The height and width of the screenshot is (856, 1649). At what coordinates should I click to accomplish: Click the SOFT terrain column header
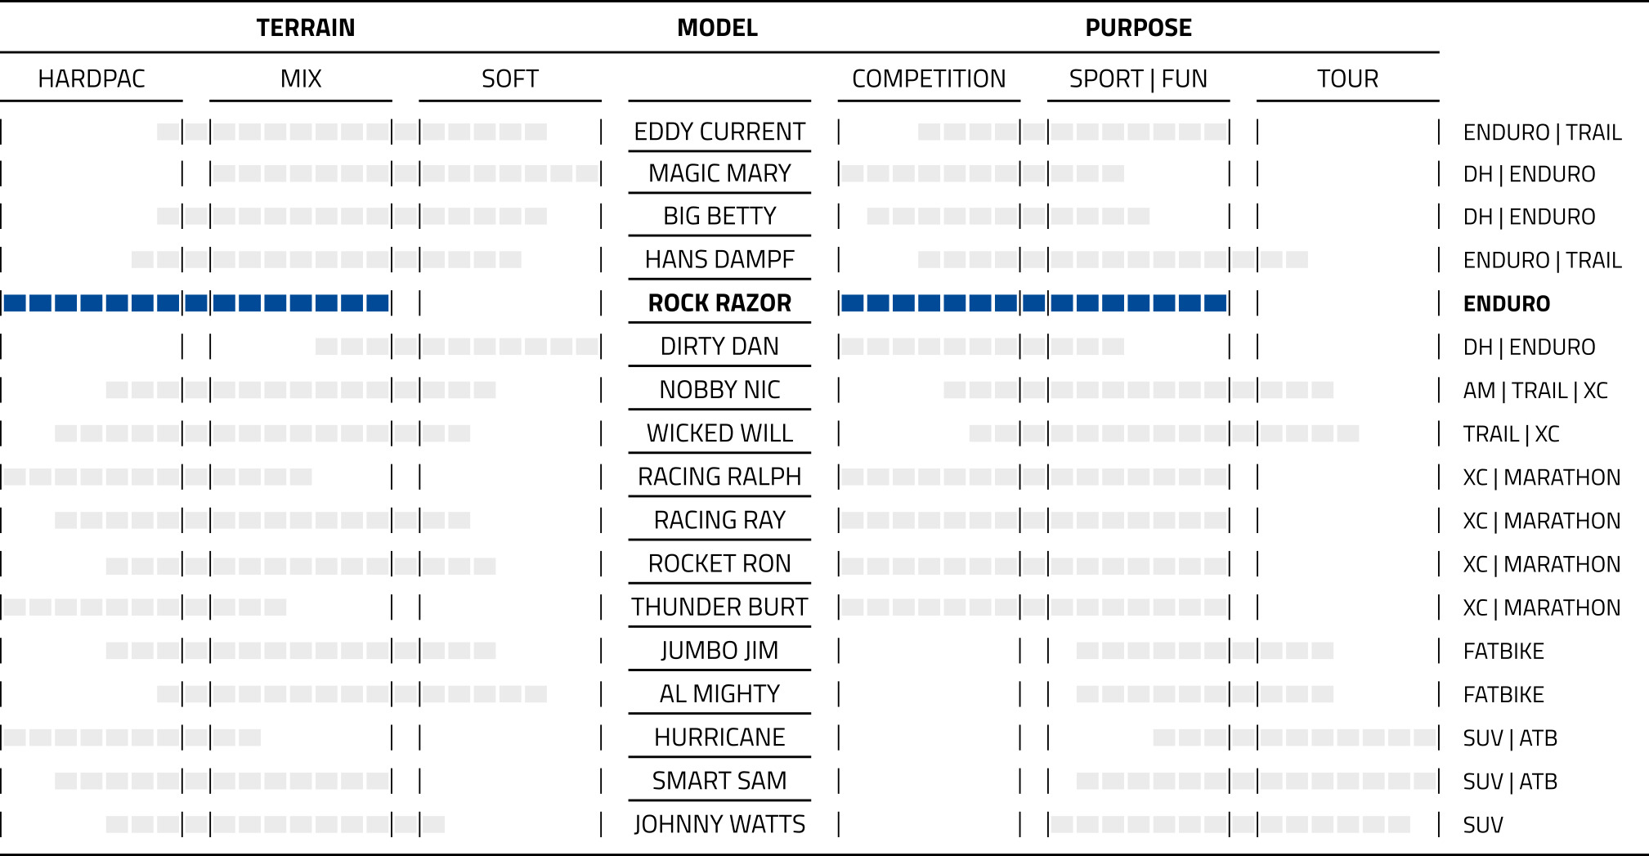[510, 78]
